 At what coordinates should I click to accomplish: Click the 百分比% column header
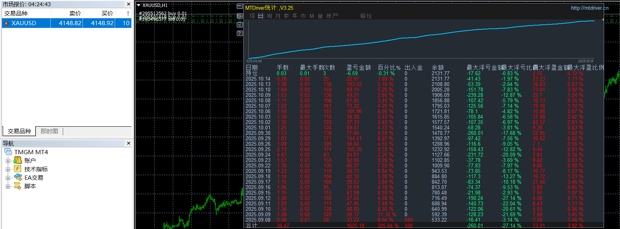(x=389, y=67)
